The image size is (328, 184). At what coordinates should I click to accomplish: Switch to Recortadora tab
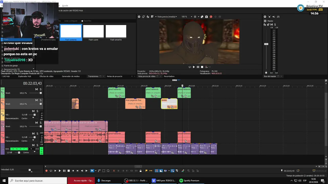click(169, 76)
